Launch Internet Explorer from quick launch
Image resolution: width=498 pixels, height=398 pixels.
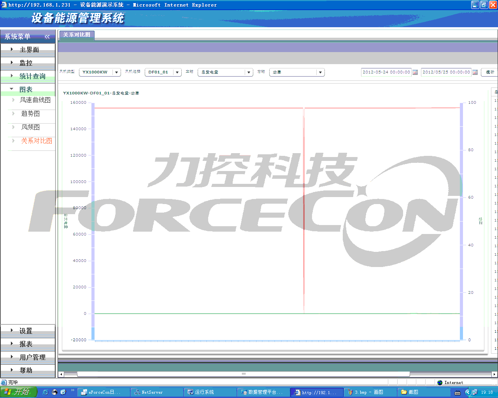(45, 392)
